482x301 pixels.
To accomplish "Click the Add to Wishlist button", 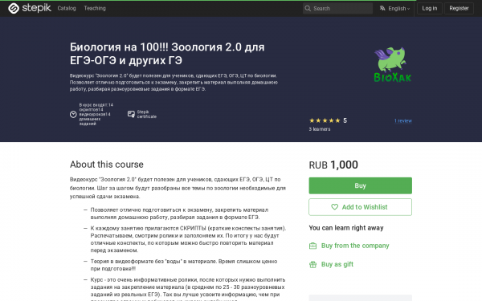I will coord(360,207).
